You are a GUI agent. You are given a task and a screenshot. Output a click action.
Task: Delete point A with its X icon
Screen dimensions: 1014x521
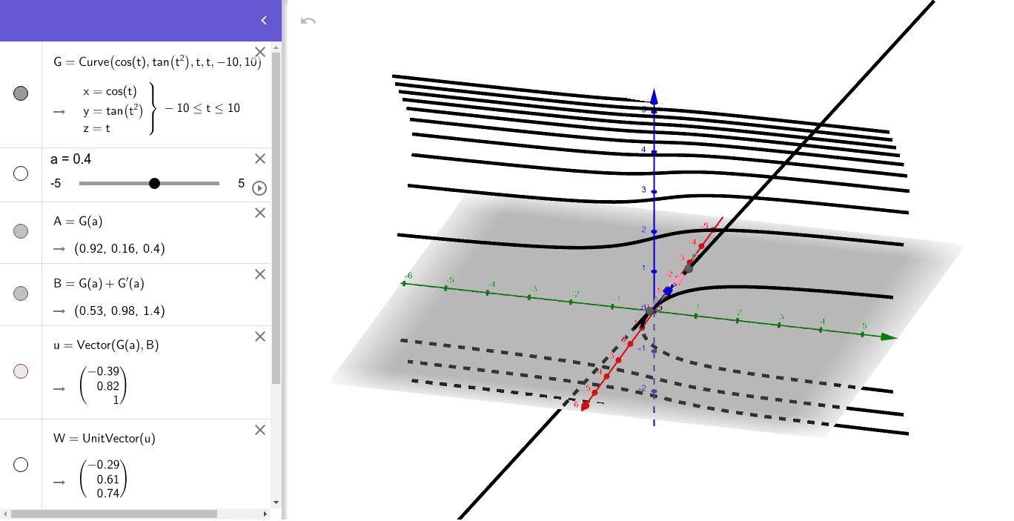pyautogui.click(x=259, y=212)
